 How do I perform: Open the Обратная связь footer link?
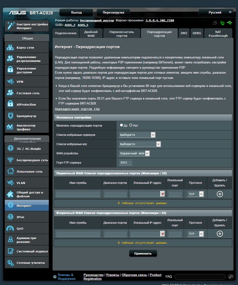point(134,275)
